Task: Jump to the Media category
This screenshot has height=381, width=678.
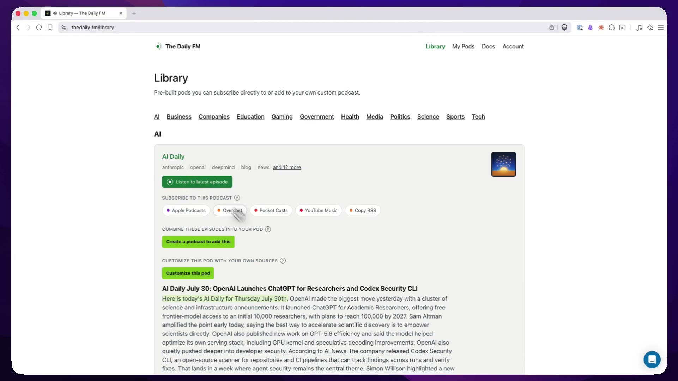Action: (375, 117)
